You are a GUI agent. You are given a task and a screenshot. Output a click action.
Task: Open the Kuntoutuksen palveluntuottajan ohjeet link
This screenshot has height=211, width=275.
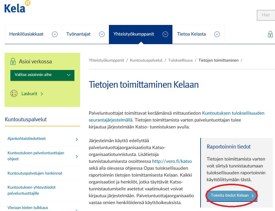pyautogui.click(x=36, y=156)
